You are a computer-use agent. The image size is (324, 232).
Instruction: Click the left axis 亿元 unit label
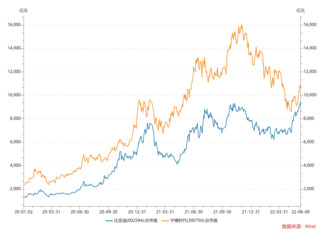[24, 11]
